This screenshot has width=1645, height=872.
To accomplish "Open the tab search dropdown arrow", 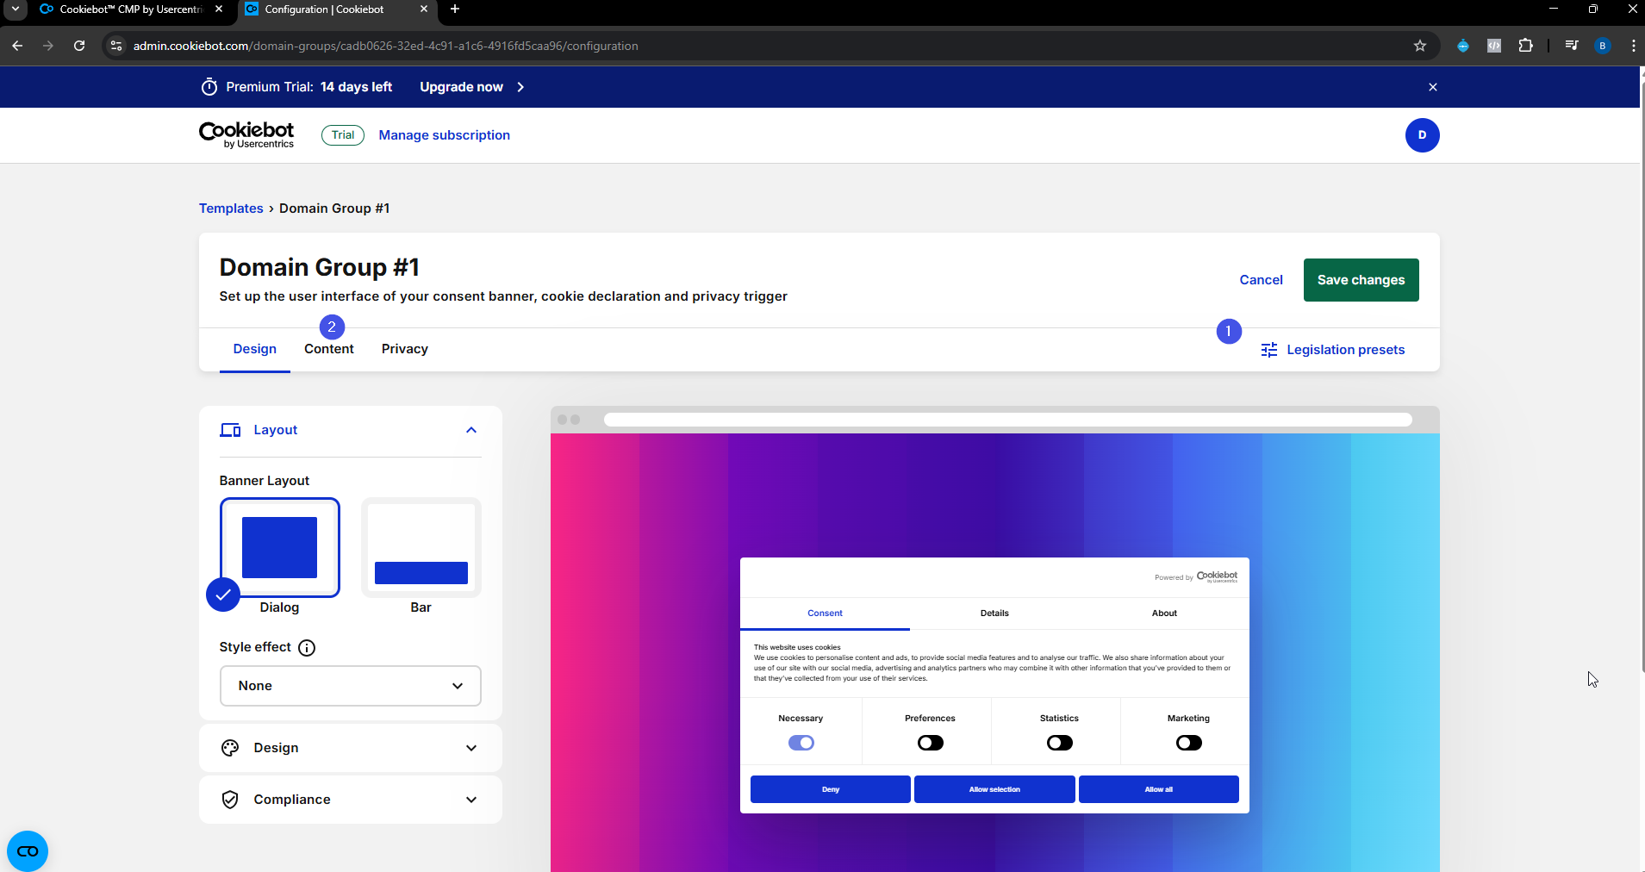I will pos(16,9).
